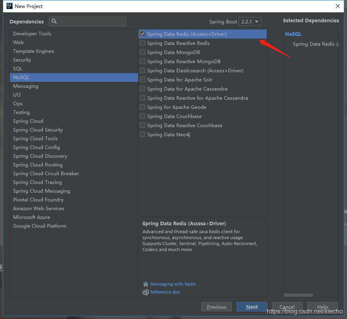
Task: Select Spring Cloud Config category
Action: (74, 147)
